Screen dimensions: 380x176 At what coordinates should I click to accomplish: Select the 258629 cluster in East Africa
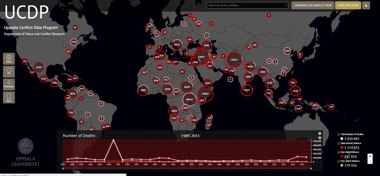205,94
